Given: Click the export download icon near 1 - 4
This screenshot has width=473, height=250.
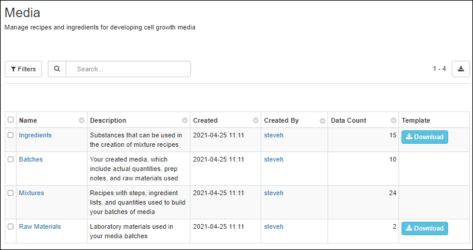Looking at the screenshot, I should (x=461, y=69).
